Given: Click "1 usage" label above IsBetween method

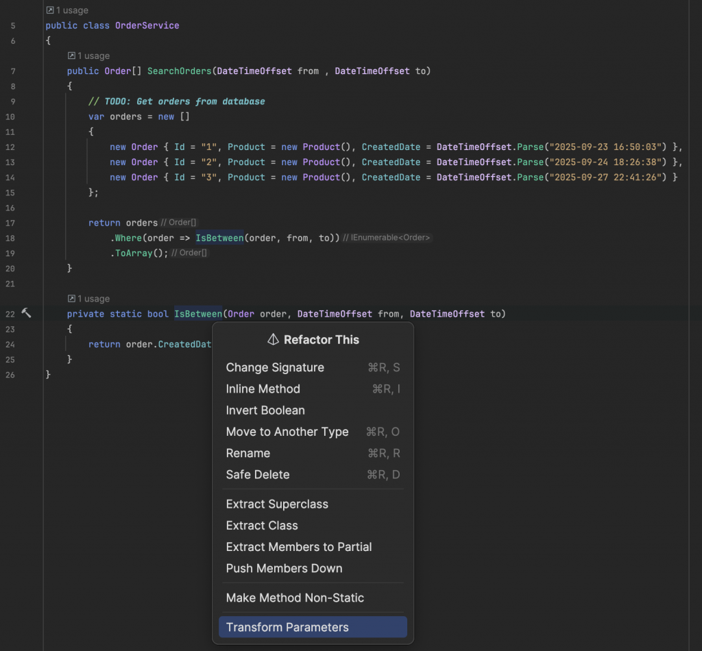Looking at the screenshot, I should pos(93,299).
